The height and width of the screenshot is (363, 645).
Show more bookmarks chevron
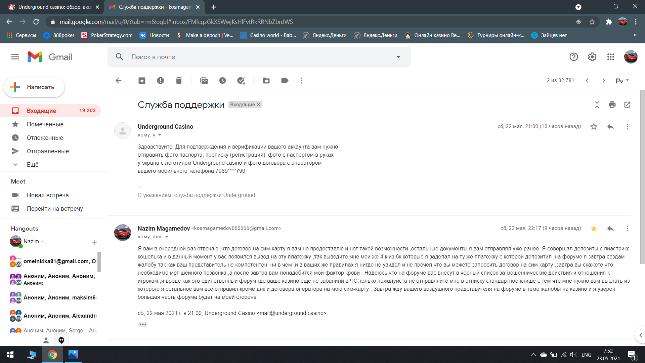tap(635, 35)
